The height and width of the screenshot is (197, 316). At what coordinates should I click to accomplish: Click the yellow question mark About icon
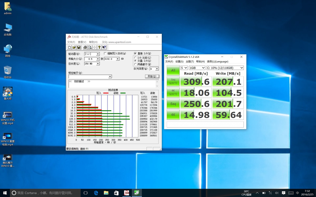[99, 47]
